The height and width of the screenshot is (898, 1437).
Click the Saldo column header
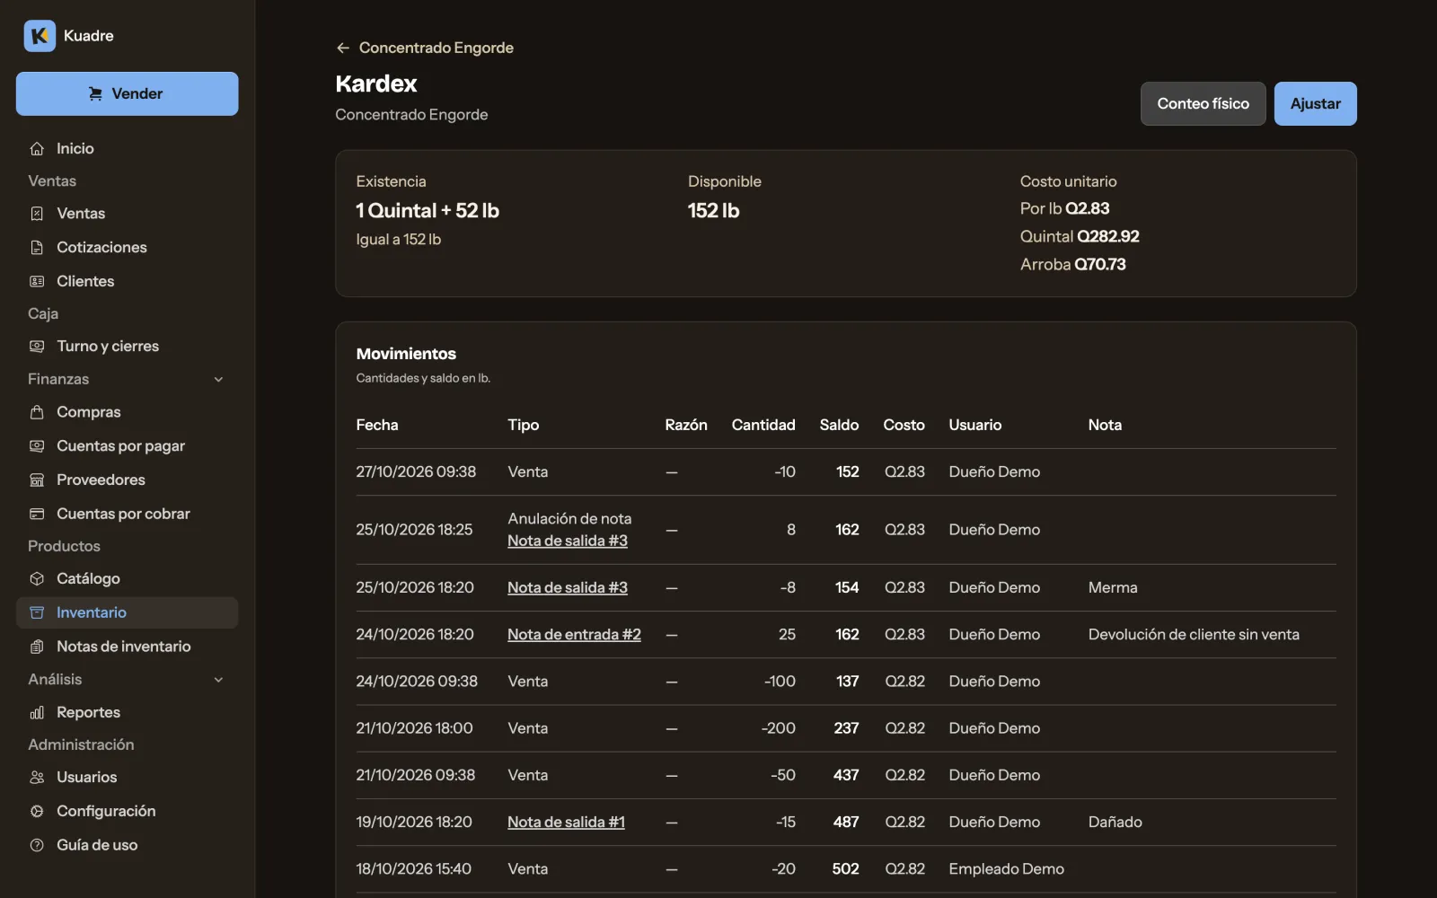pos(839,426)
